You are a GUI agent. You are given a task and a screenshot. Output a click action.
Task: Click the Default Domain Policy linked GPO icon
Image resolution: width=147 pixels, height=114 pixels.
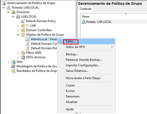coord(23,21)
